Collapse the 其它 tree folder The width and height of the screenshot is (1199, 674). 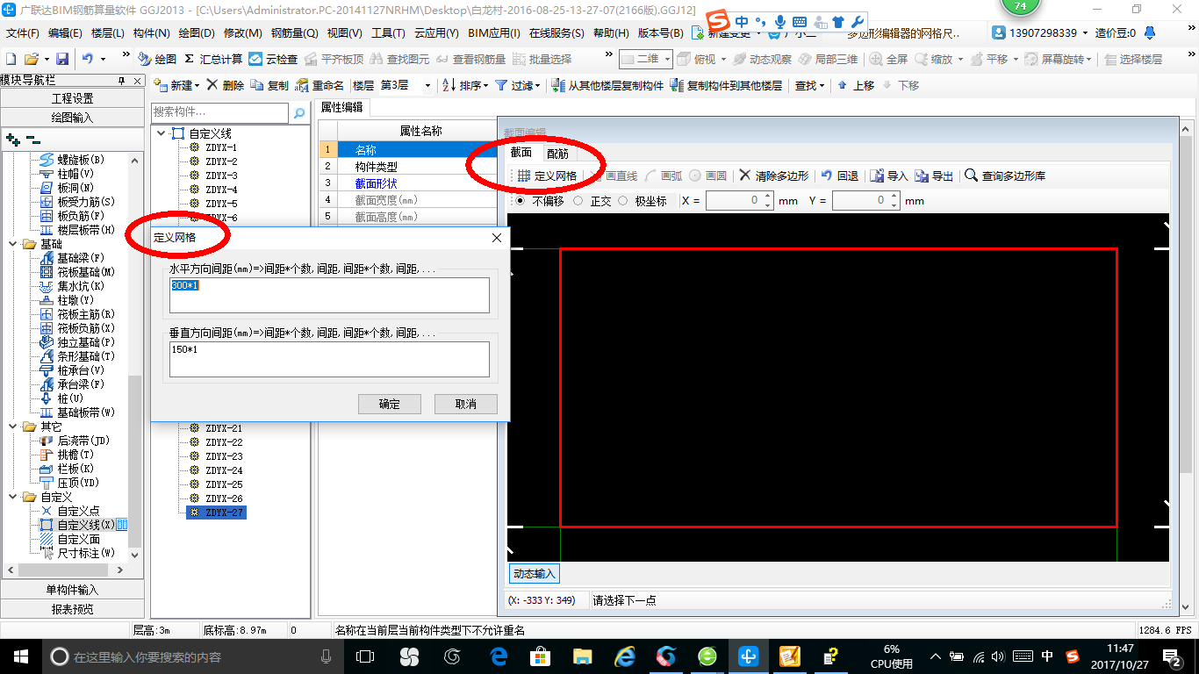click(12, 427)
